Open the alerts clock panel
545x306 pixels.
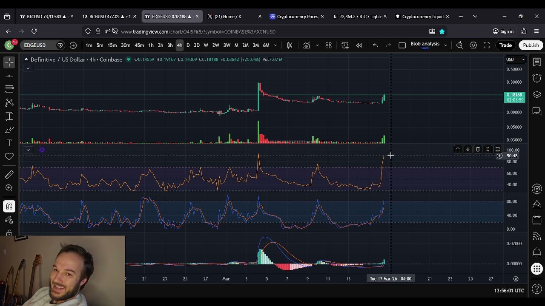click(536, 78)
